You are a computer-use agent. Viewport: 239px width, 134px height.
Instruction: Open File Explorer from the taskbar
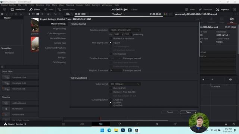click(116, 130)
